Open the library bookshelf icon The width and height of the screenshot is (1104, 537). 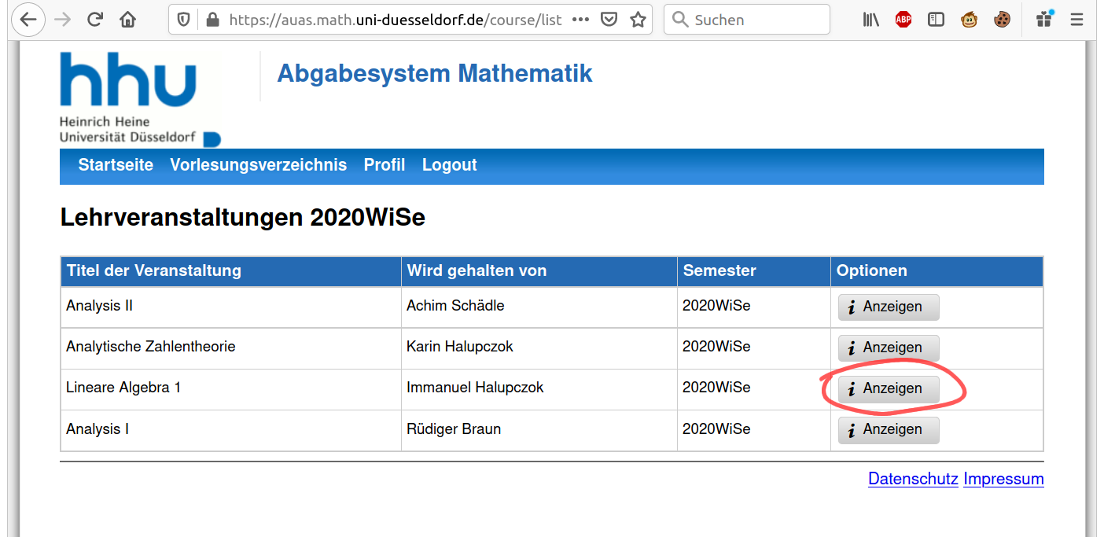click(870, 20)
